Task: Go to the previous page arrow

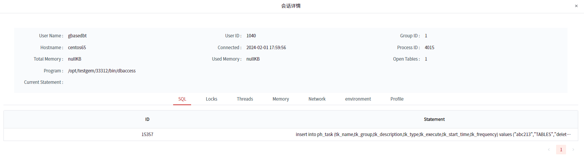Action: [x=549, y=150]
